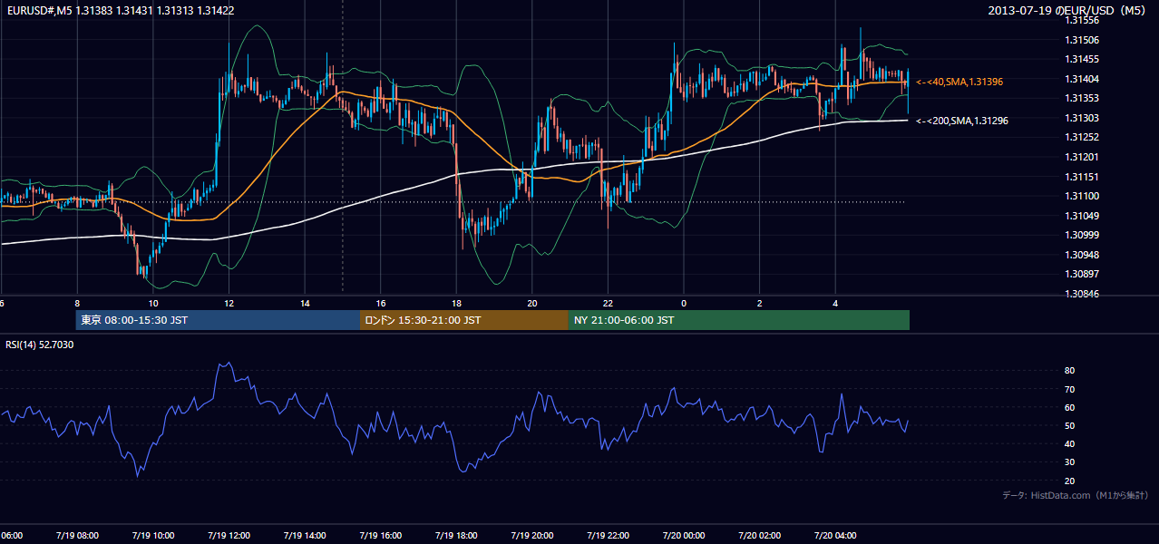Click hour label 14 under price chart
The width and height of the screenshot is (1159, 544).
[x=305, y=304]
